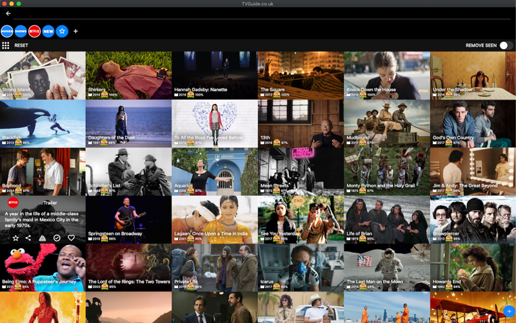
Task: Toggle the Remove Seen switch
Action: coord(506,45)
